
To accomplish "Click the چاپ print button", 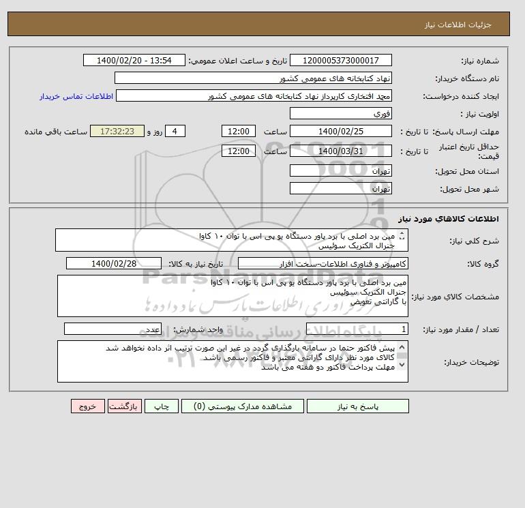I will tap(162, 406).
